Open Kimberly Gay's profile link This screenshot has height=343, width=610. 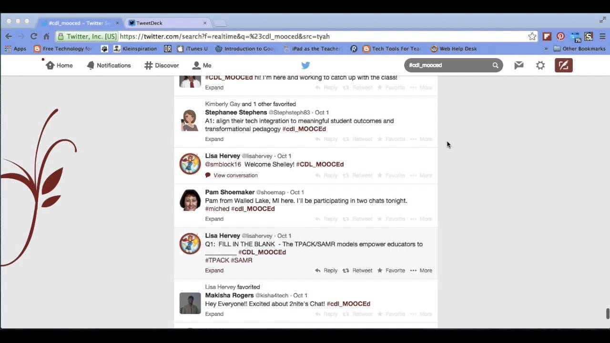tap(223, 104)
